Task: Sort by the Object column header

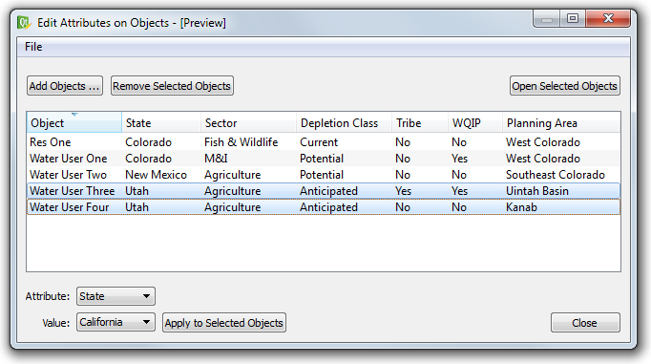Action: click(73, 122)
